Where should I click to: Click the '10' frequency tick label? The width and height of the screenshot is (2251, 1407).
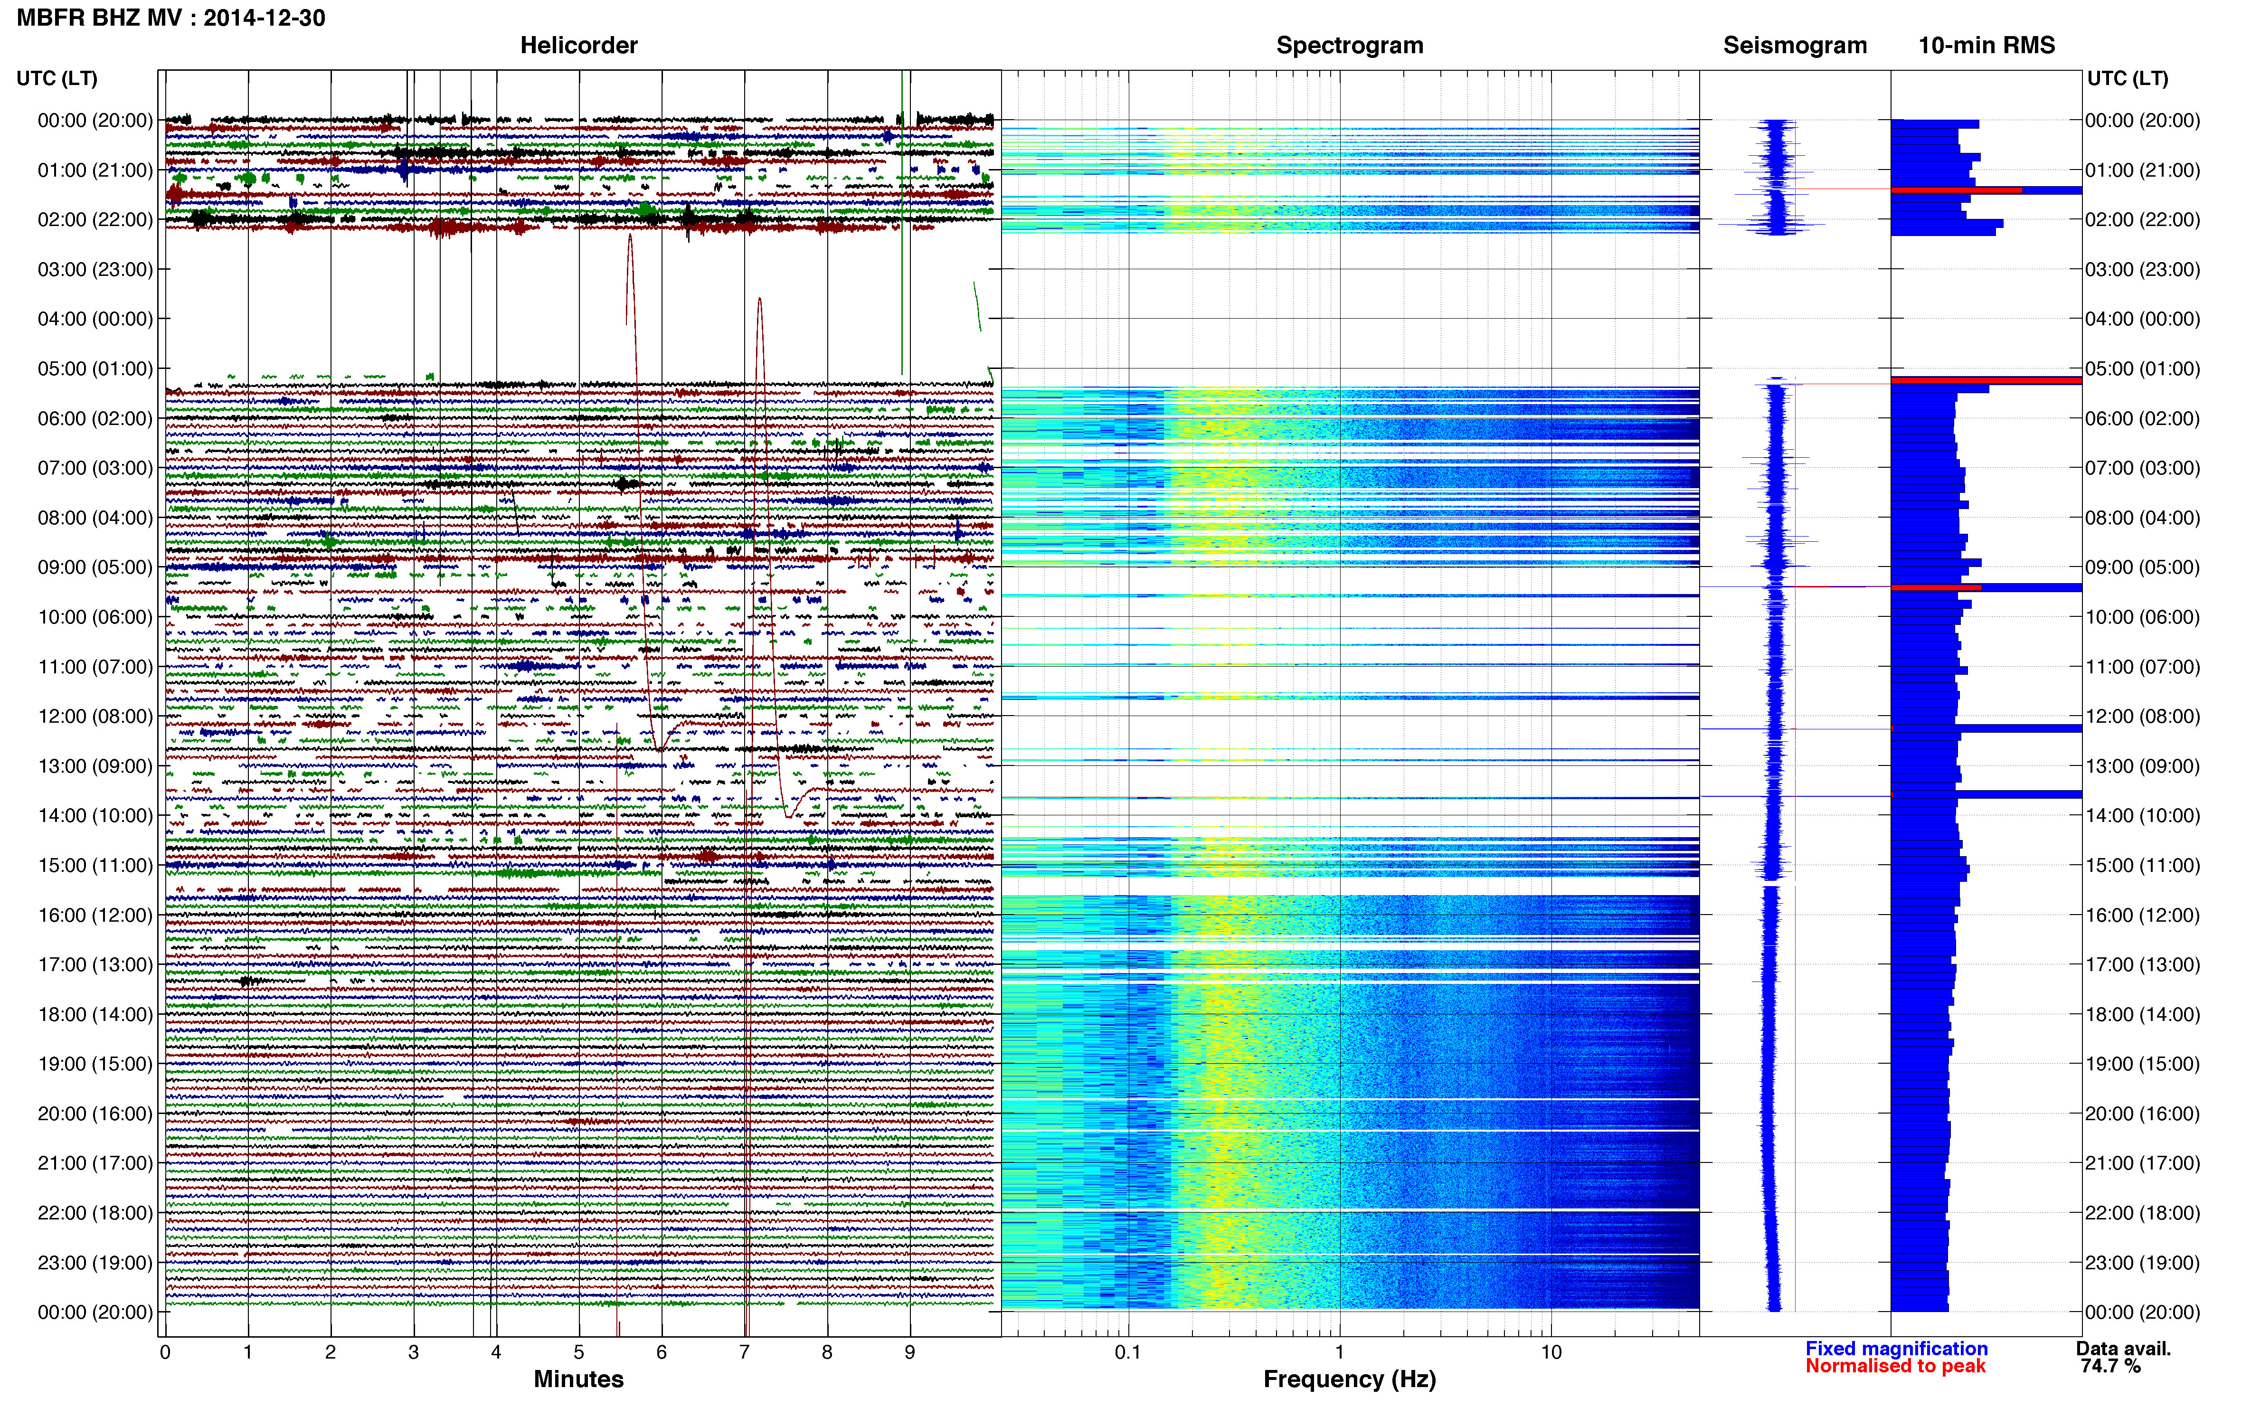(x=1551, y=1352)
